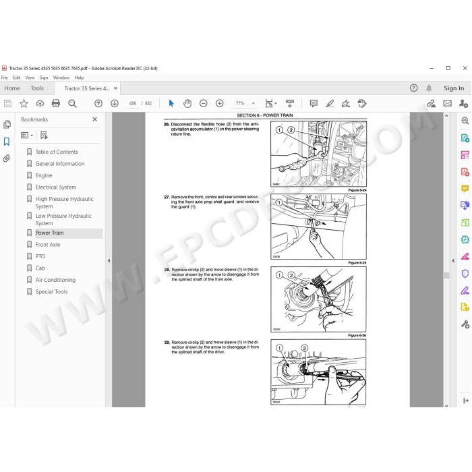Open the bookmark options dropdown

[27, 135]
